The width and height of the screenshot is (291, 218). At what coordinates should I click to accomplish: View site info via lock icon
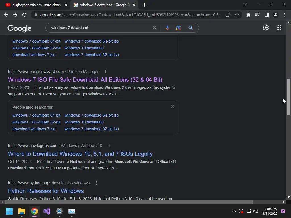click(x=36, y=15)
